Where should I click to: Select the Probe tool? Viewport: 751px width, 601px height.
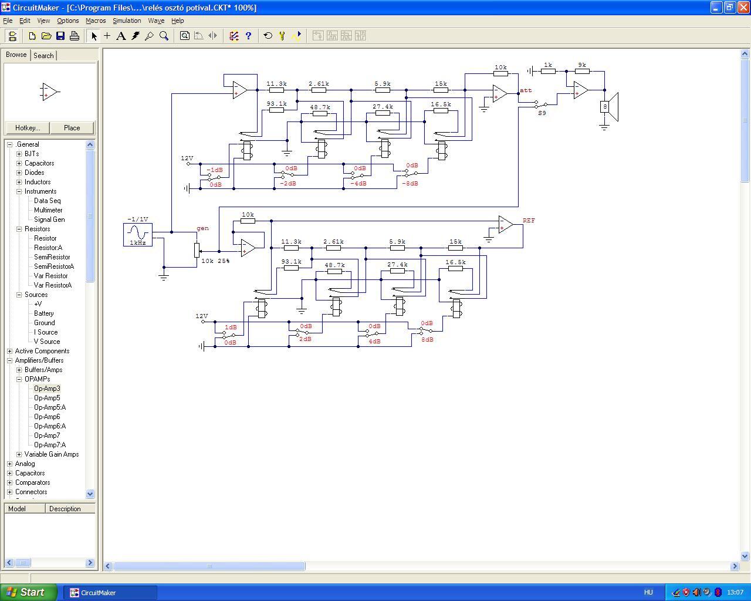pyautogui.click(x=150, y=36)
